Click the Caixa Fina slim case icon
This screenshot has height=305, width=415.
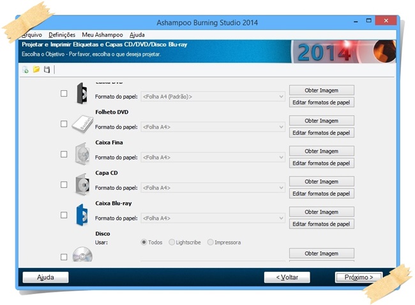(82, 154)
